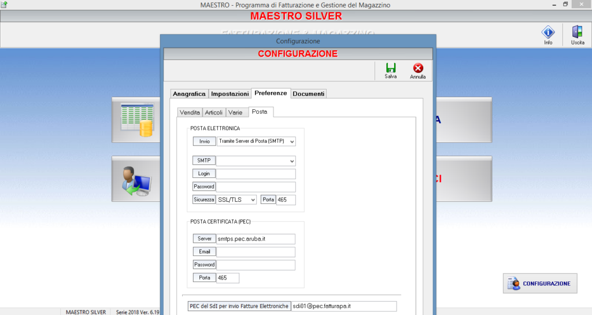Click the red Annulla cancel icon

418,68
